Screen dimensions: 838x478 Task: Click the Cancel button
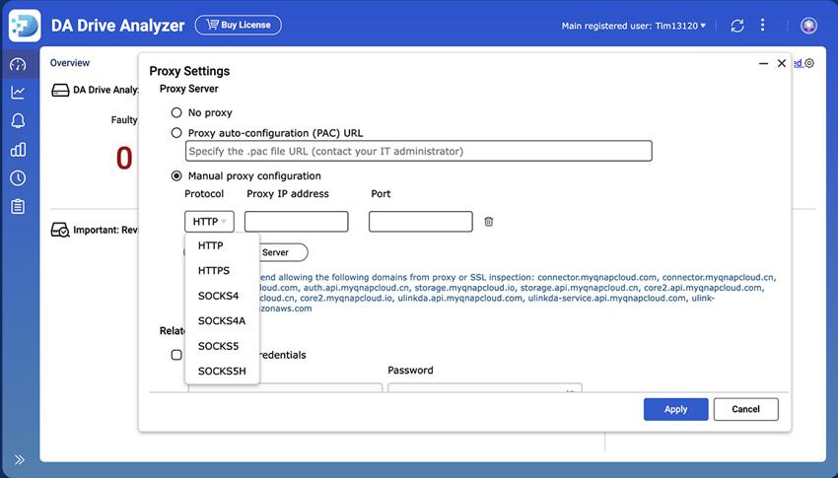(x=745, y=409)
